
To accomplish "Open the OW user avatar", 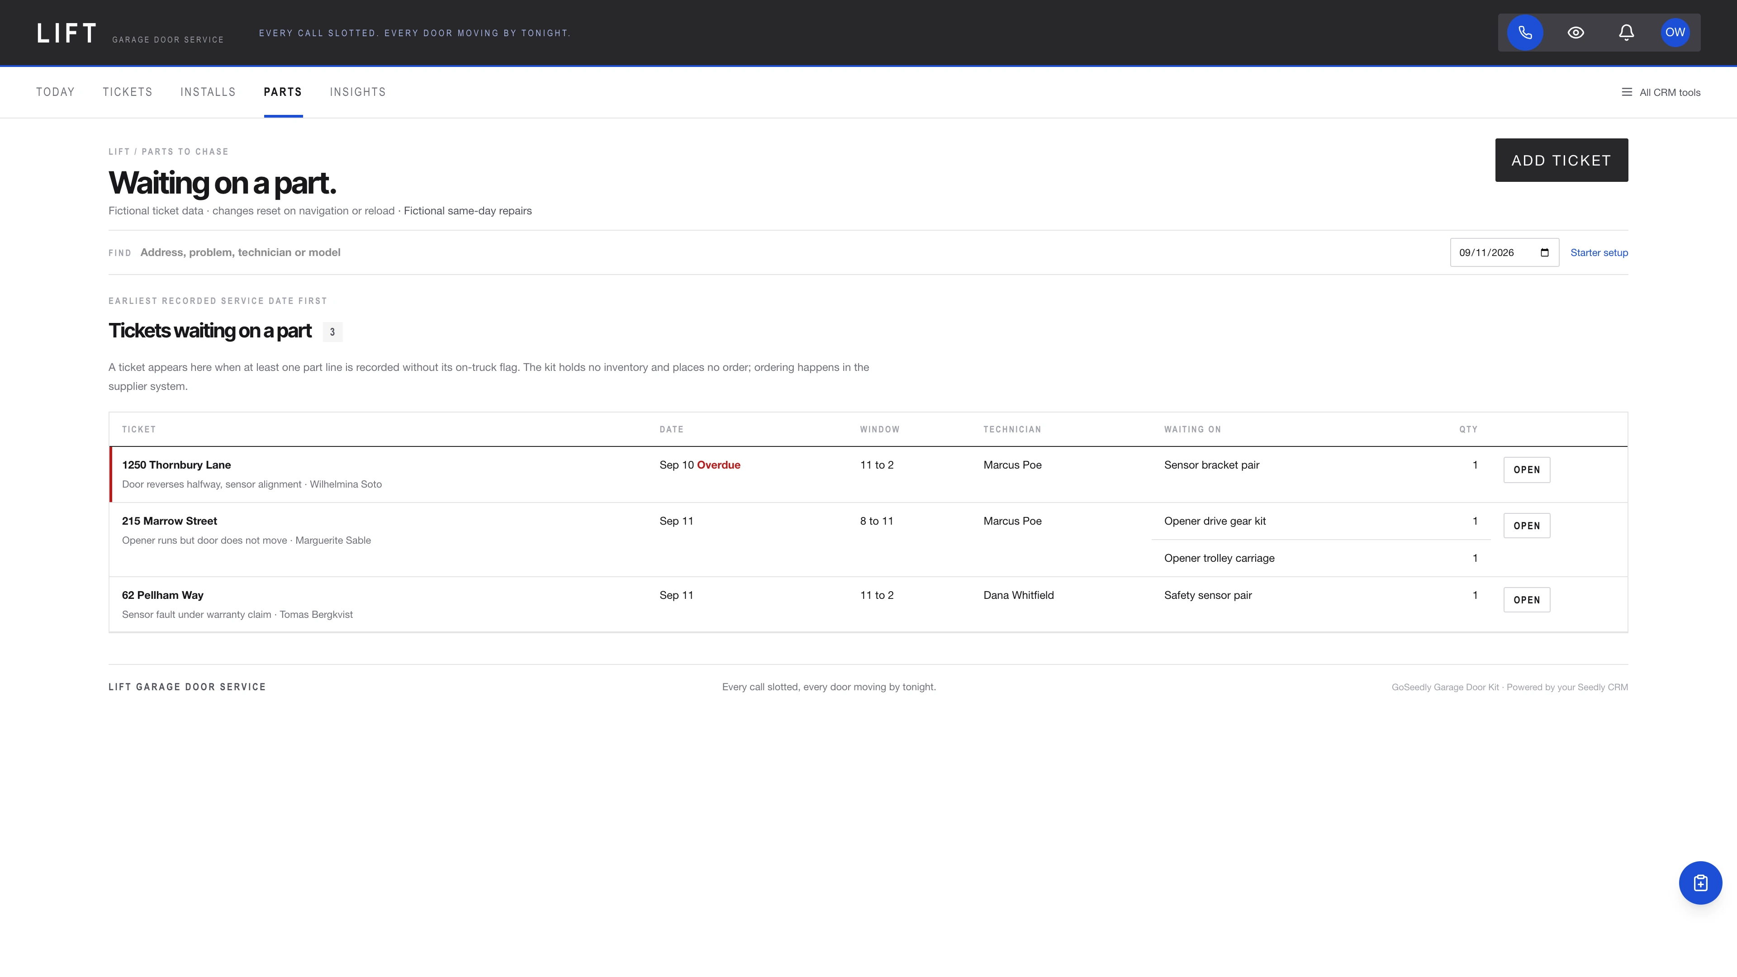I will coord(1675,33).
